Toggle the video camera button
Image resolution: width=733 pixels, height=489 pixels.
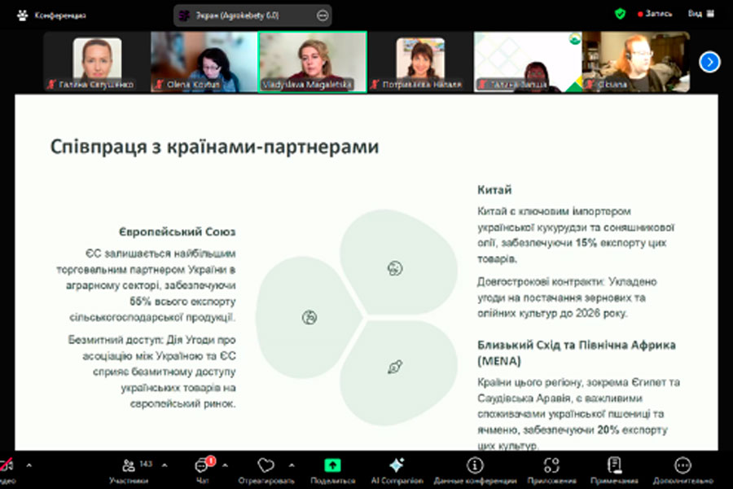tap(7, 469)
